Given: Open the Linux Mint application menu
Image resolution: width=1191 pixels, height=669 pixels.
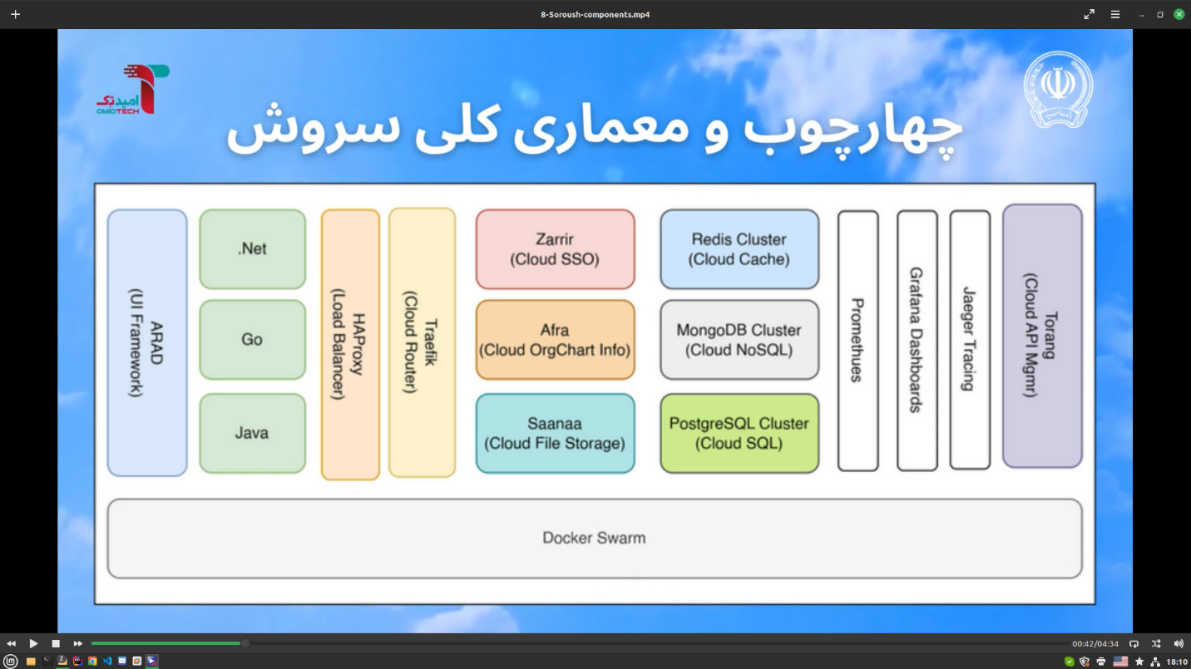Looking at the screenshot, I should point(11,662).
